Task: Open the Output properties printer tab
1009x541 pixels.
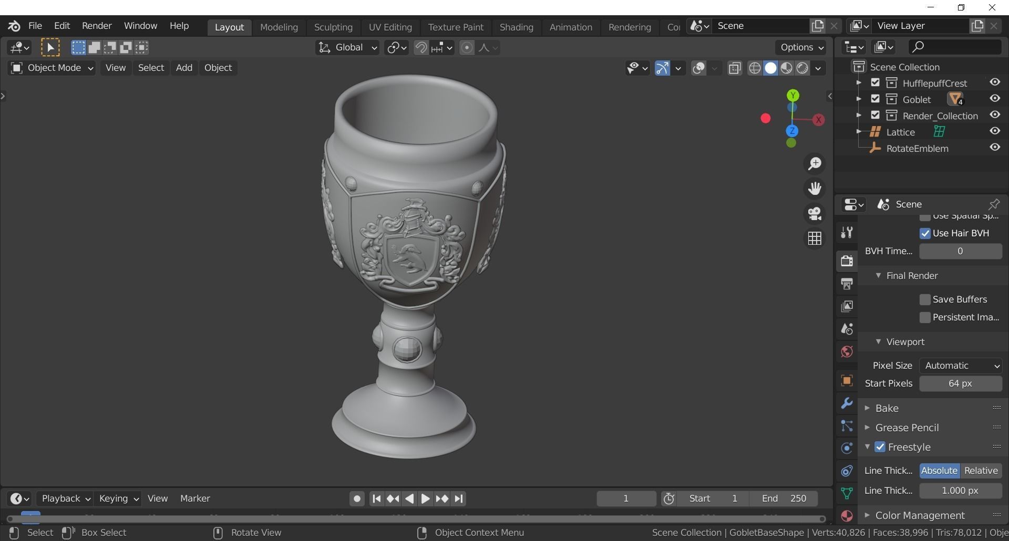Action: 846,284
